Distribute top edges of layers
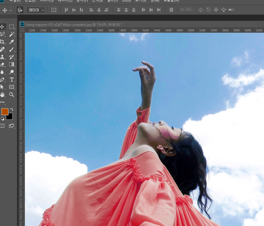264x226 pixels. (119, 10)
